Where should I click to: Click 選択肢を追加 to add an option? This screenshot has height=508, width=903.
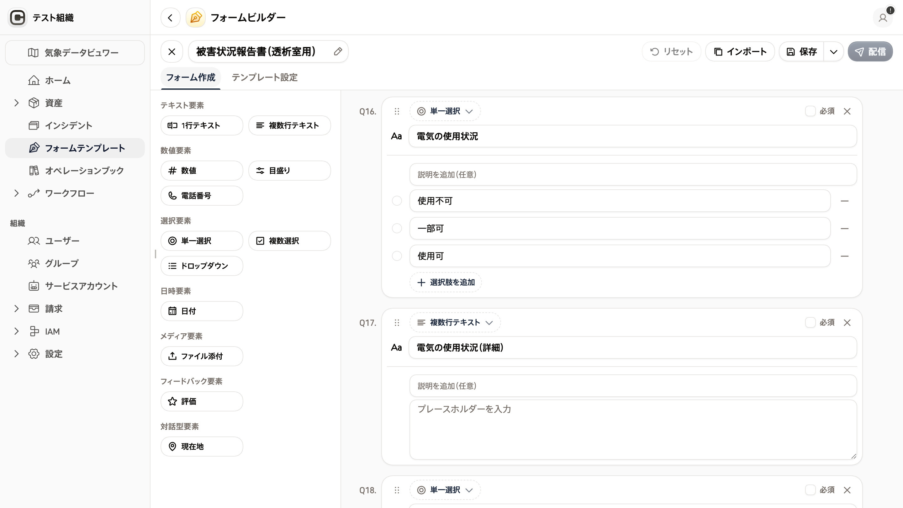(x=446, y=283)
